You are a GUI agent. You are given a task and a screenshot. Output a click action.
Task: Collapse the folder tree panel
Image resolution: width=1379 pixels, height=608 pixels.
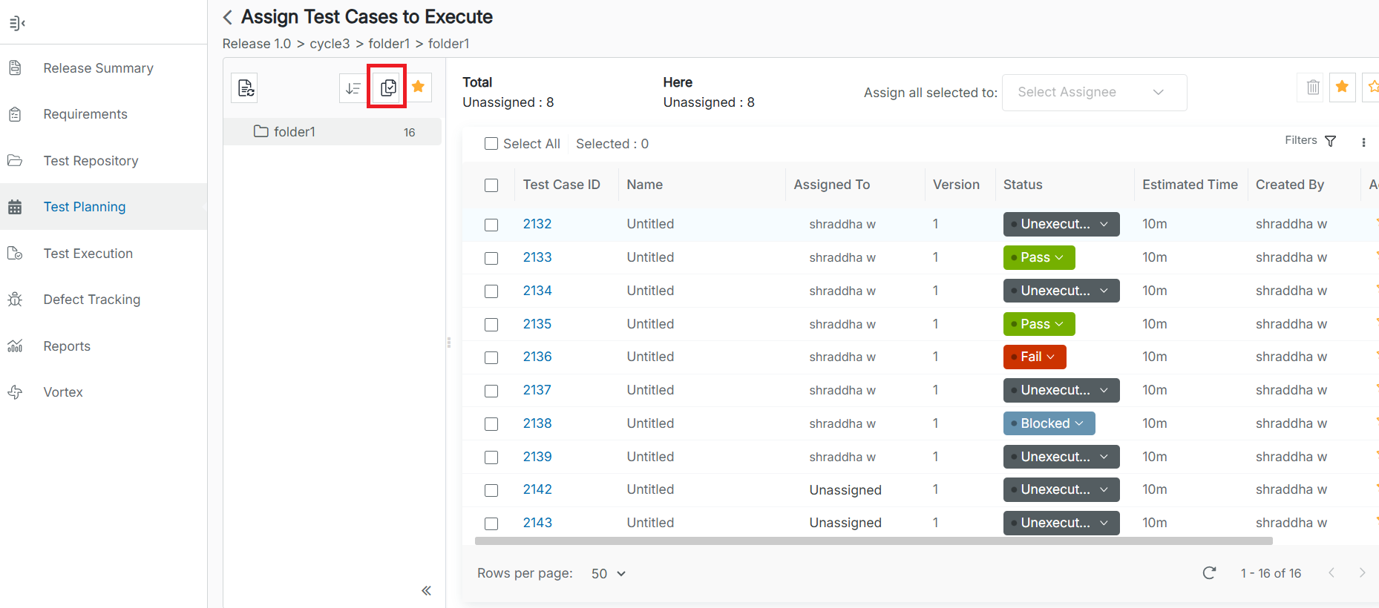pyautogui.click(x=426, y=591)
